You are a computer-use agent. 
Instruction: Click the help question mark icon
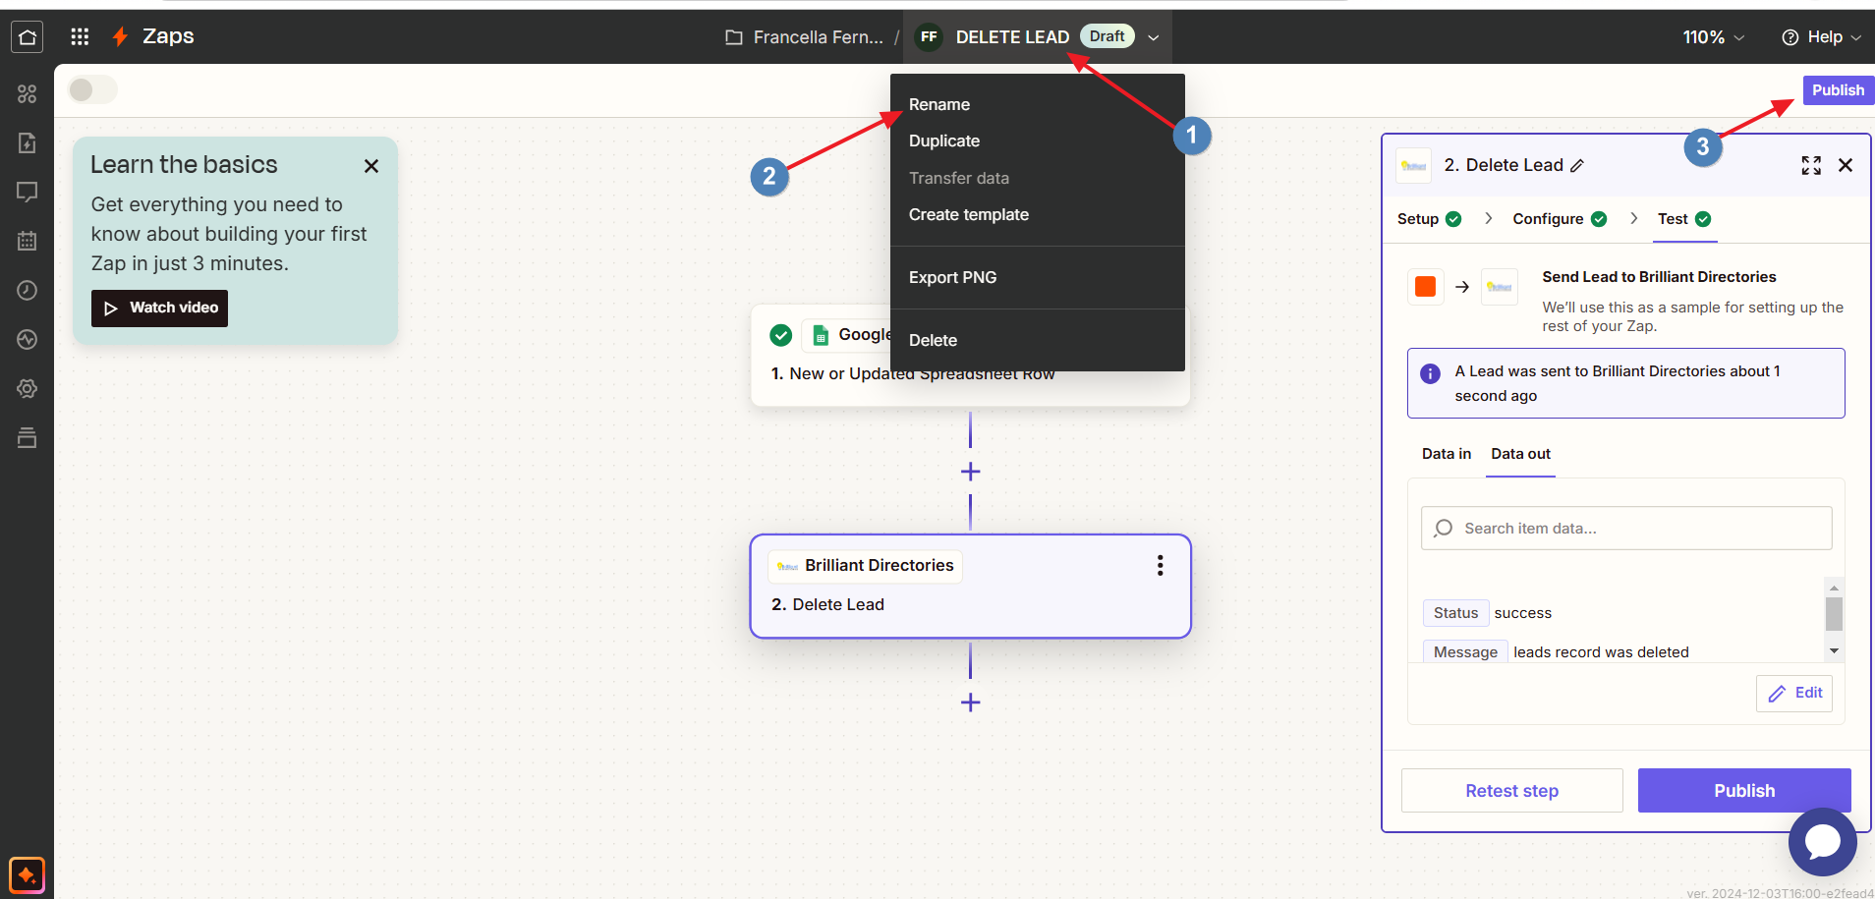[x=1790, y=37]
